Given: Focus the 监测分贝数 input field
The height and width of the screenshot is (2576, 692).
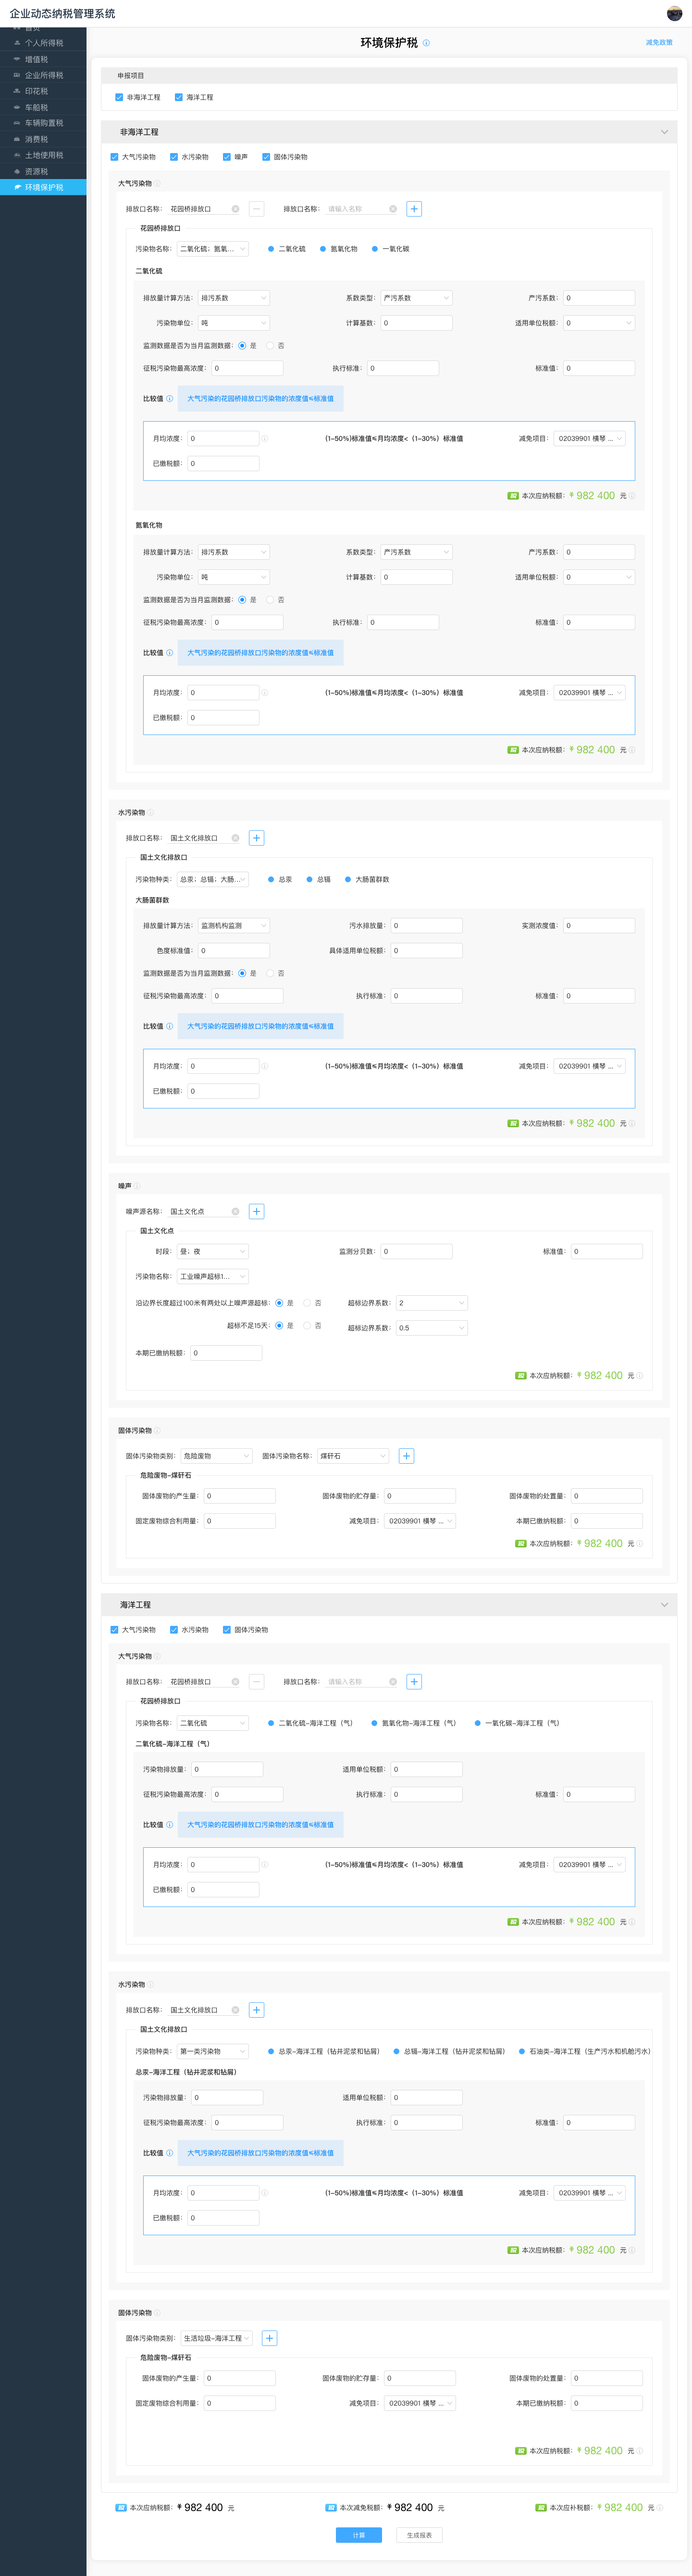Looking at the screenshot, I should pos(416,1251).
